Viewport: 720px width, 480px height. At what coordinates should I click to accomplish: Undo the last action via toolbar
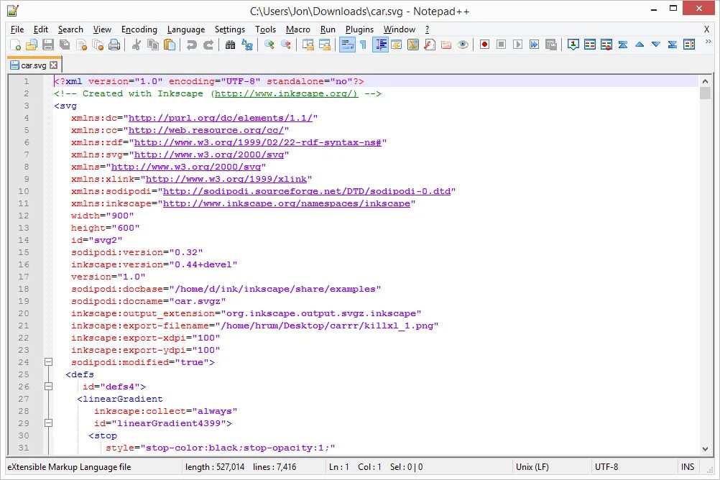pos(191,45)
